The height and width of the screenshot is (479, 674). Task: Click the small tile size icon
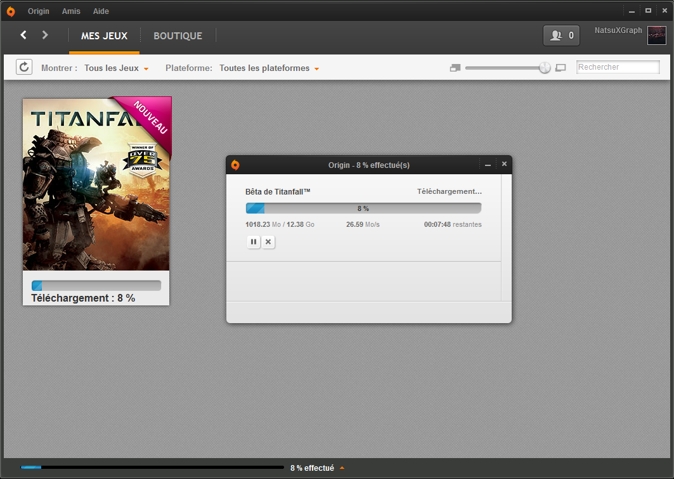pyautogui.click(x=455, y=68)
